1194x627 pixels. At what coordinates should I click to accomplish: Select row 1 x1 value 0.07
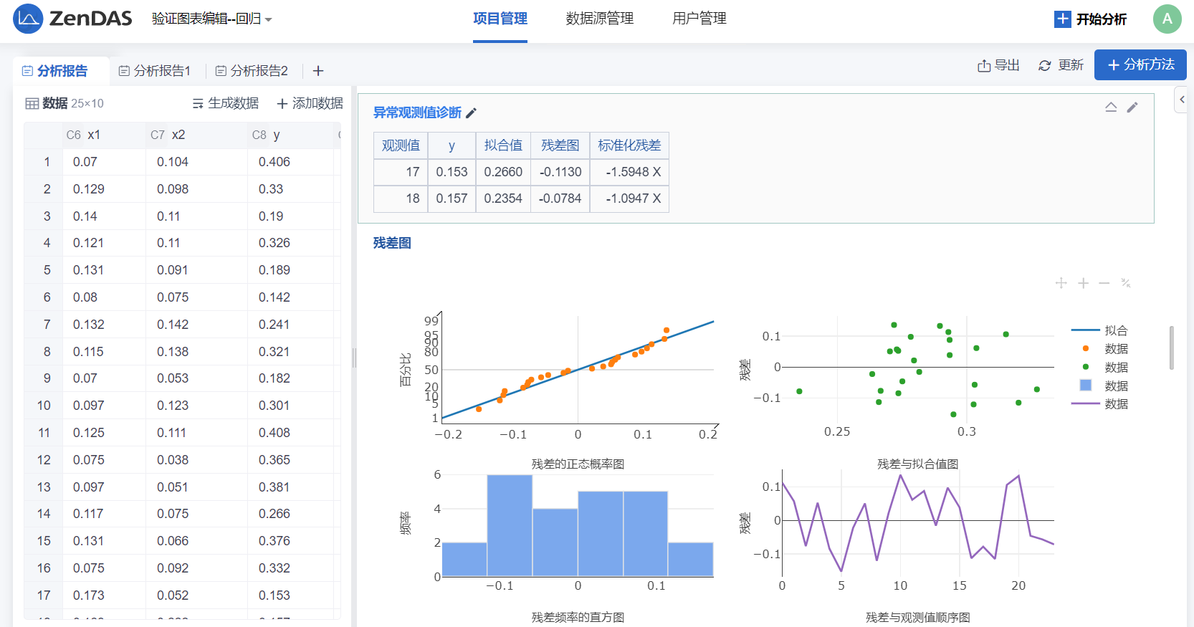[x=104, y=162]
